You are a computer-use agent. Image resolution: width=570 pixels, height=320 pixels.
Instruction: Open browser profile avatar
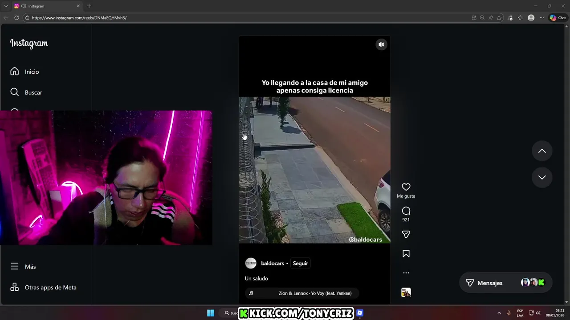[531, 18]
